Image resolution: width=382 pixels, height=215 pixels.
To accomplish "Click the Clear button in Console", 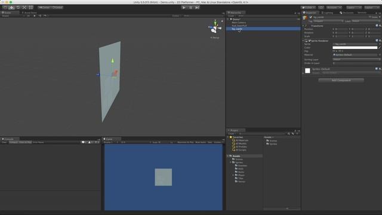I will (x=4, y=142).
